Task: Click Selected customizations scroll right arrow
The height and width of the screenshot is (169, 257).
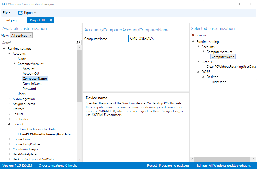Action: coord(254,159)
